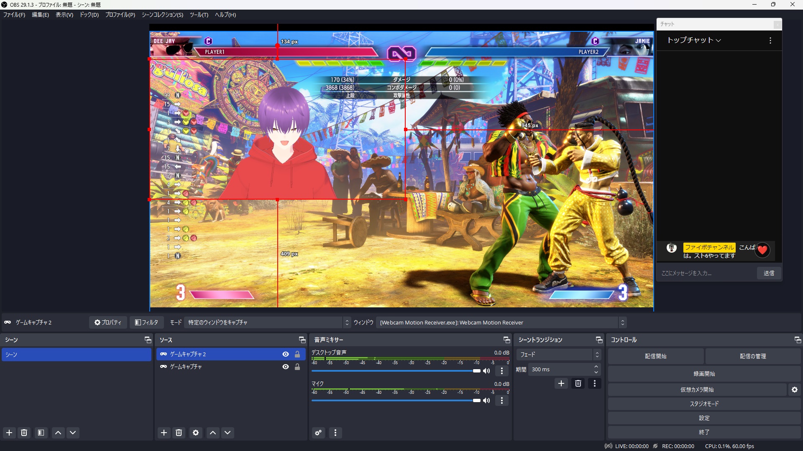This screenshot has height=451, width=803.
Task: Hide ゲームキャプチャ2 with the eye toggle
Action: tap(285, 354)
